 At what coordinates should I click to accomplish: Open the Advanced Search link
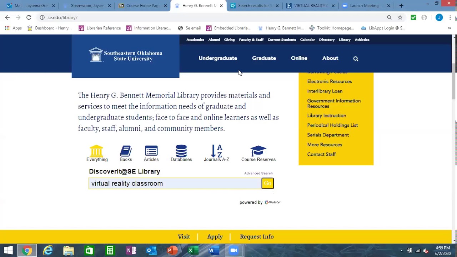pyautogui.click(x=258, y=173)
